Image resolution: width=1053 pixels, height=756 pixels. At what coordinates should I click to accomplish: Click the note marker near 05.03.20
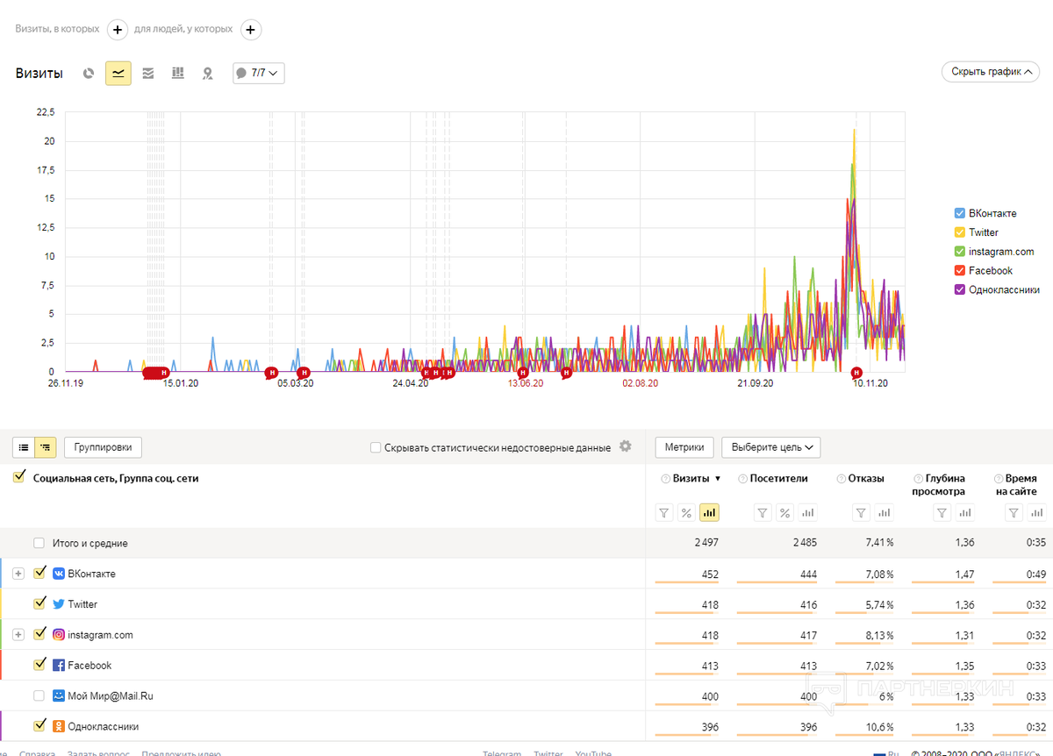[304, 373]
